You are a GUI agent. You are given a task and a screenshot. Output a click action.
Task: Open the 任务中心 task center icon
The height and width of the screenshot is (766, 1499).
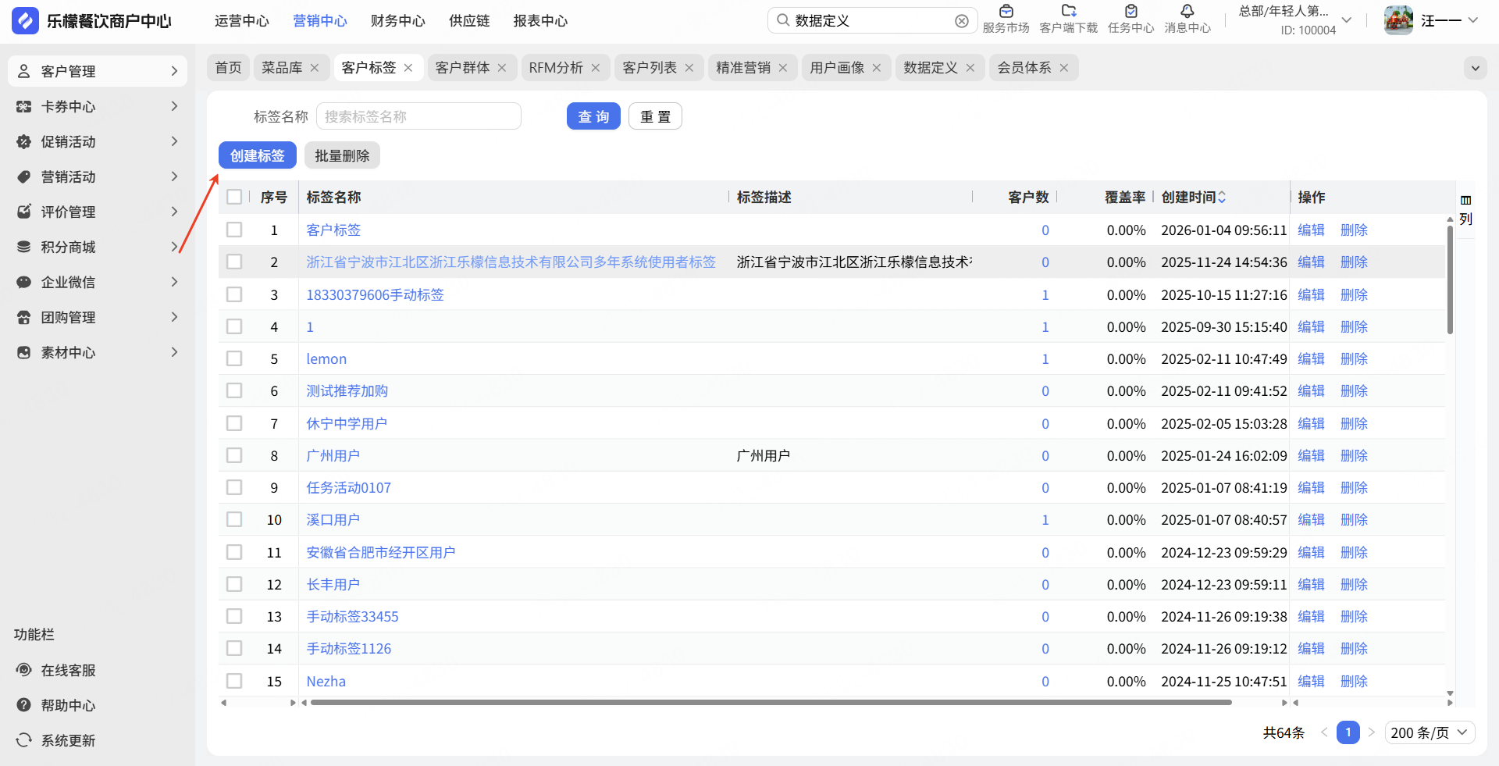(x=1130, y=12)
